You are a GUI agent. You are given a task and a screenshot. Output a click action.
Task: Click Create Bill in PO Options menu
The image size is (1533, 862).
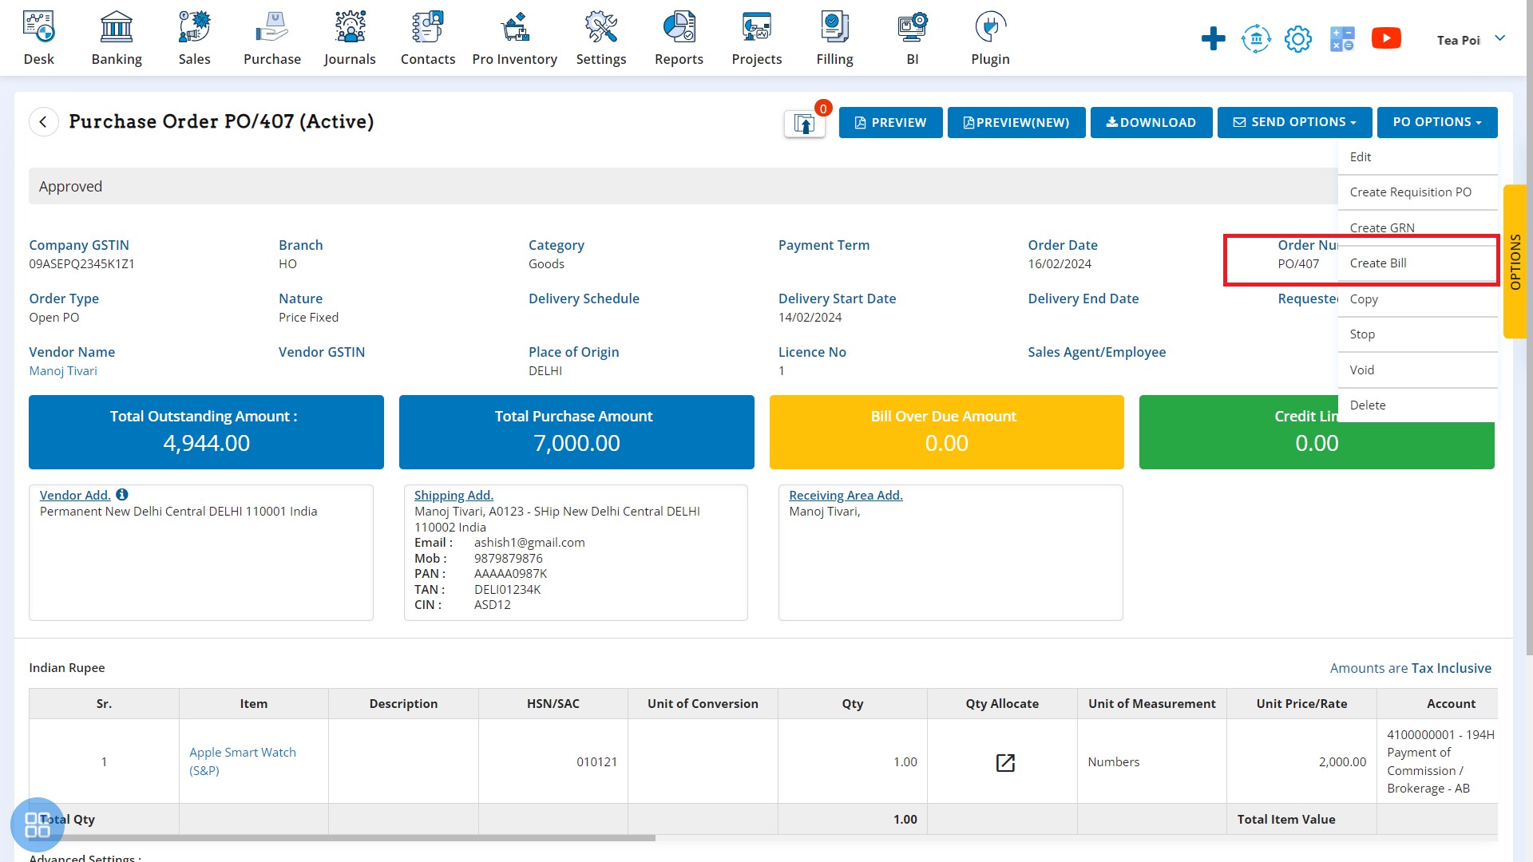coord(1377,262)
